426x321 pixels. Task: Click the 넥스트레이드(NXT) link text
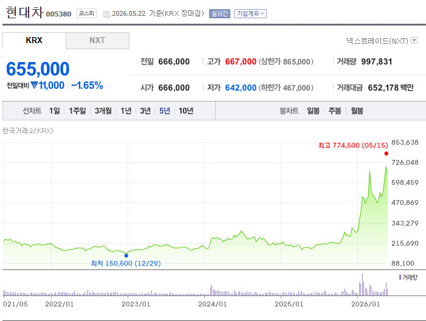[x=377, y=41]
